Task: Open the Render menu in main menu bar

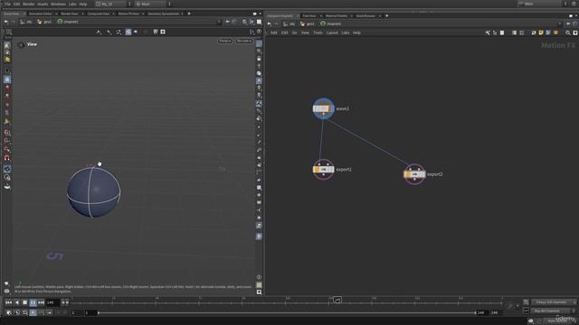Action: [28, 4]
